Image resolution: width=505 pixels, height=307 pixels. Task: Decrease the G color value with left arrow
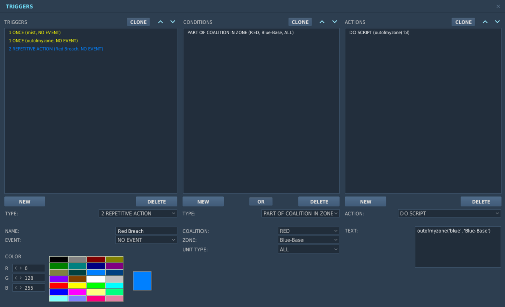16,278
